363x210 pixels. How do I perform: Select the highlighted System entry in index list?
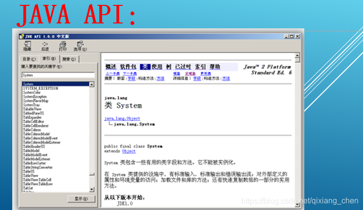[x=56, y=84]
